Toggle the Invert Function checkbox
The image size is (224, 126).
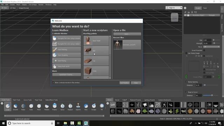[204, 50]
